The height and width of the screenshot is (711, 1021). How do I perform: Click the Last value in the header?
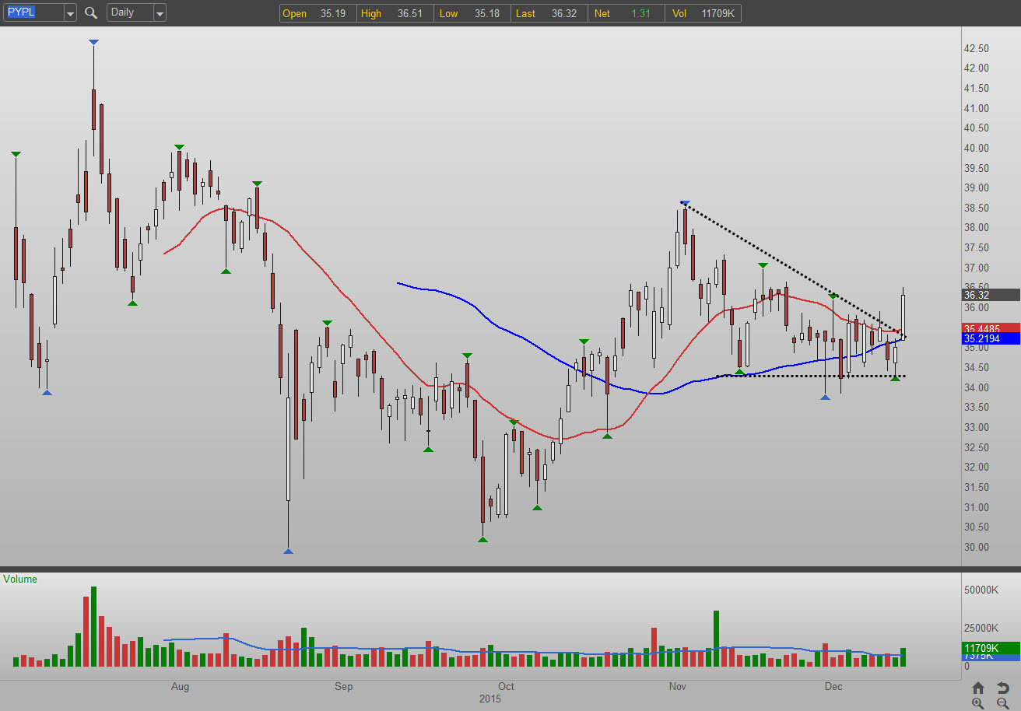tap(564, 13)
